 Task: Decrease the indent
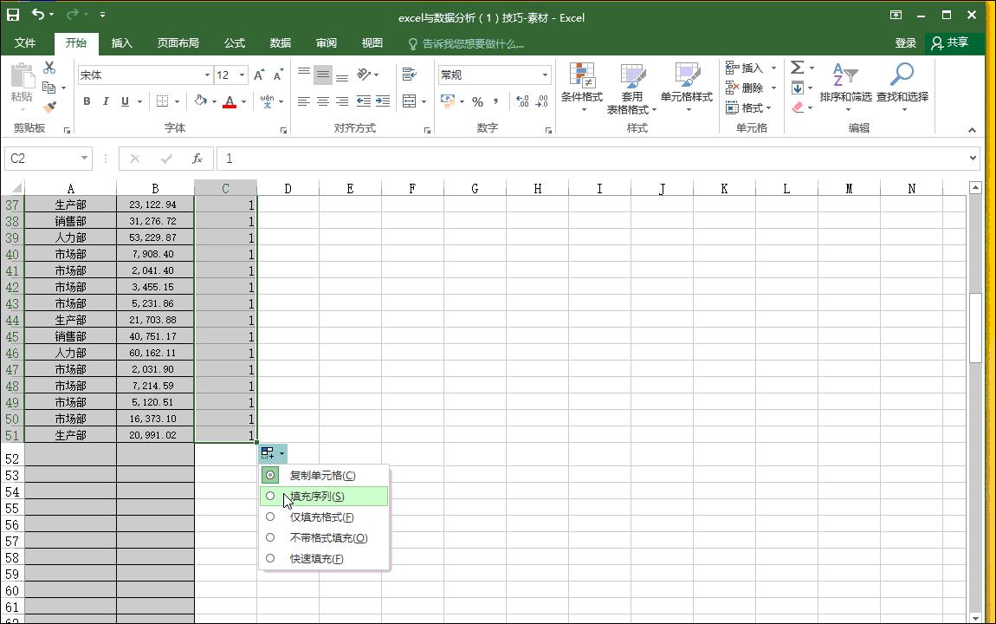click(364, 101)
